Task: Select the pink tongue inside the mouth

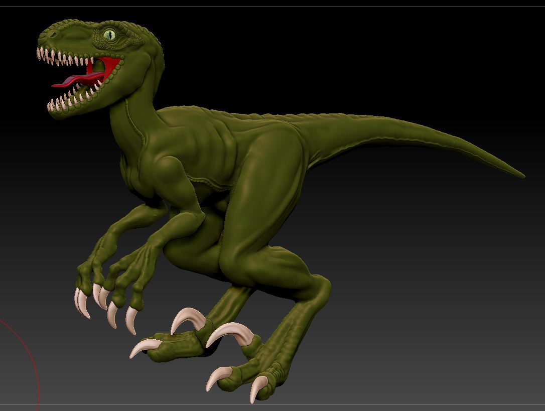Action: click(75, 81)
